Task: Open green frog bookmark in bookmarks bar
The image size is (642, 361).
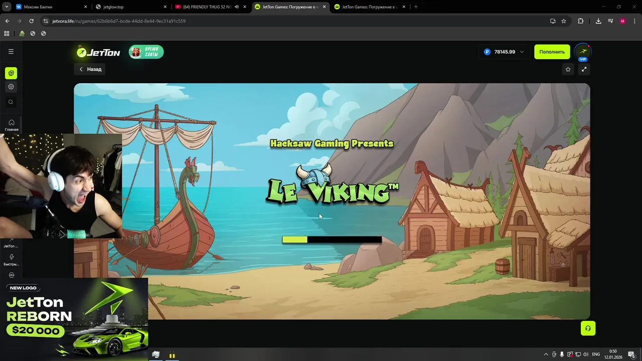Action: pos(22,34)
